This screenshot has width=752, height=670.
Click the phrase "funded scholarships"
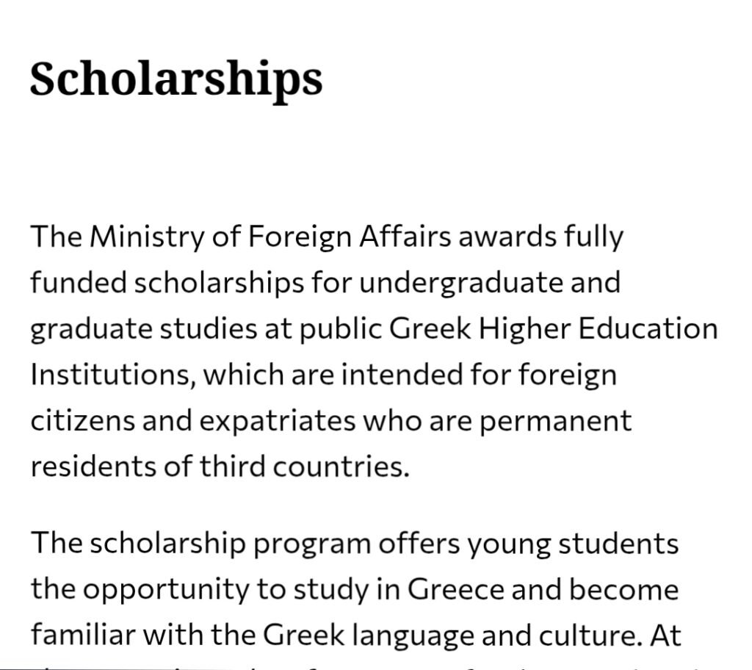pyautogui.click(x=167, y=283)
